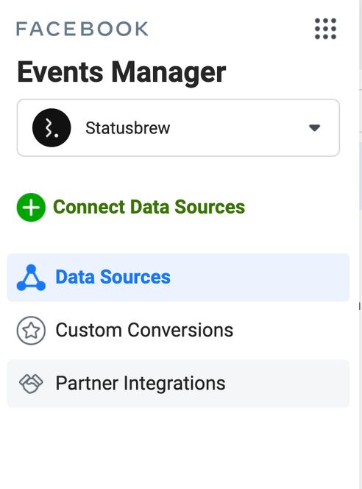Expand the Statusbrew dropdown arrow
The width and height of the screenshot is (362, 489).
[314, 128]
